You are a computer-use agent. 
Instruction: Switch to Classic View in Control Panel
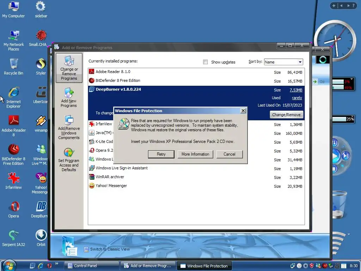[x=110, y=249]
